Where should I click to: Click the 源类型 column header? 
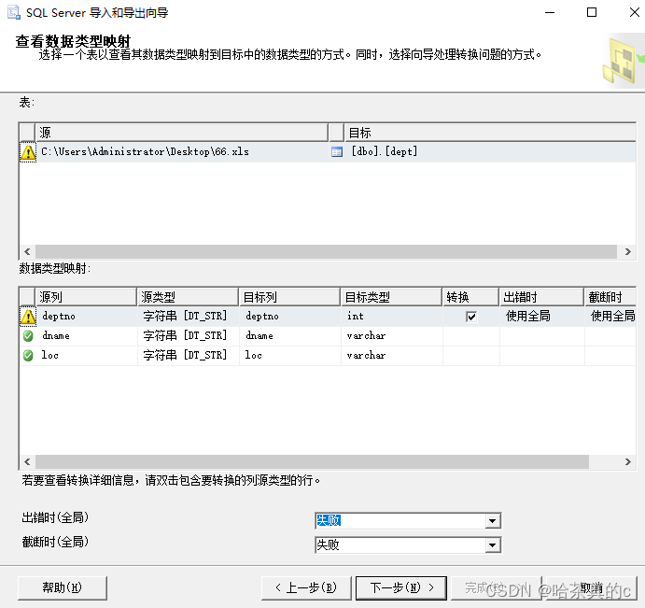point(188,297)
